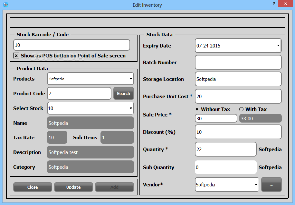This screenshot has height=205, width=295.
Task: Open the Expiry Date picker dropdown
Action: click(278, 46)
